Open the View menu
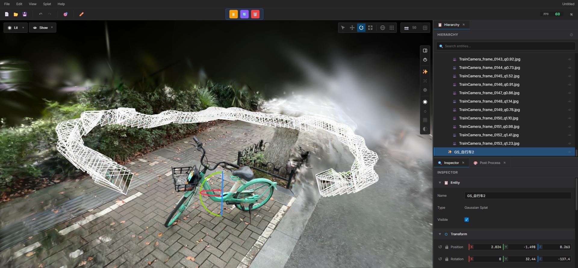 (x=33, y=4)
